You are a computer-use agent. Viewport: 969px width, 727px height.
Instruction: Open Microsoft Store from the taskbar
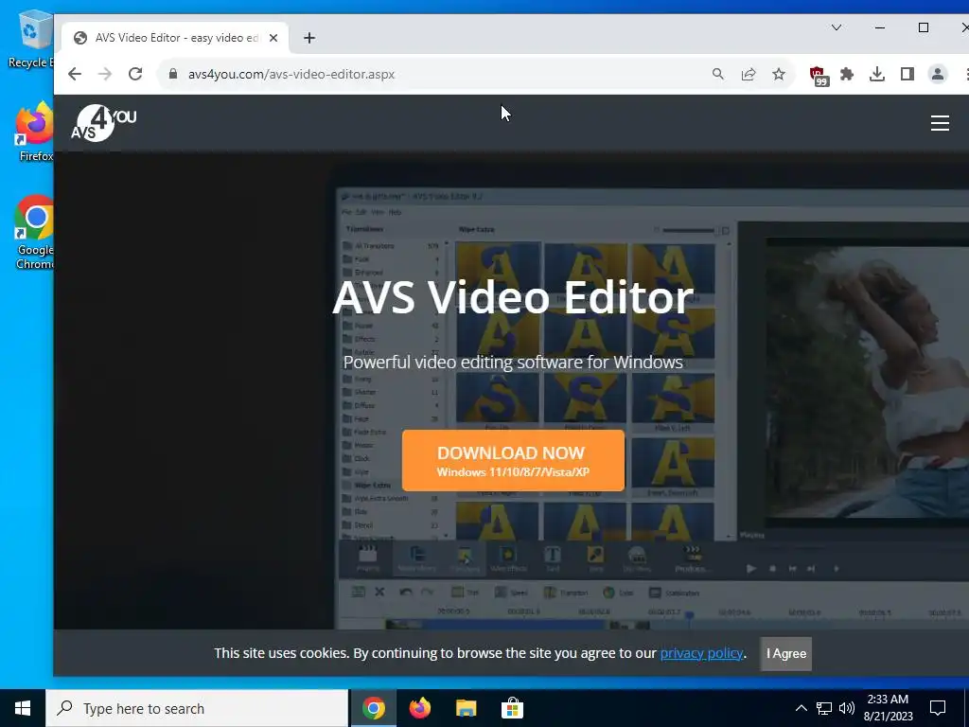[512, 708]
